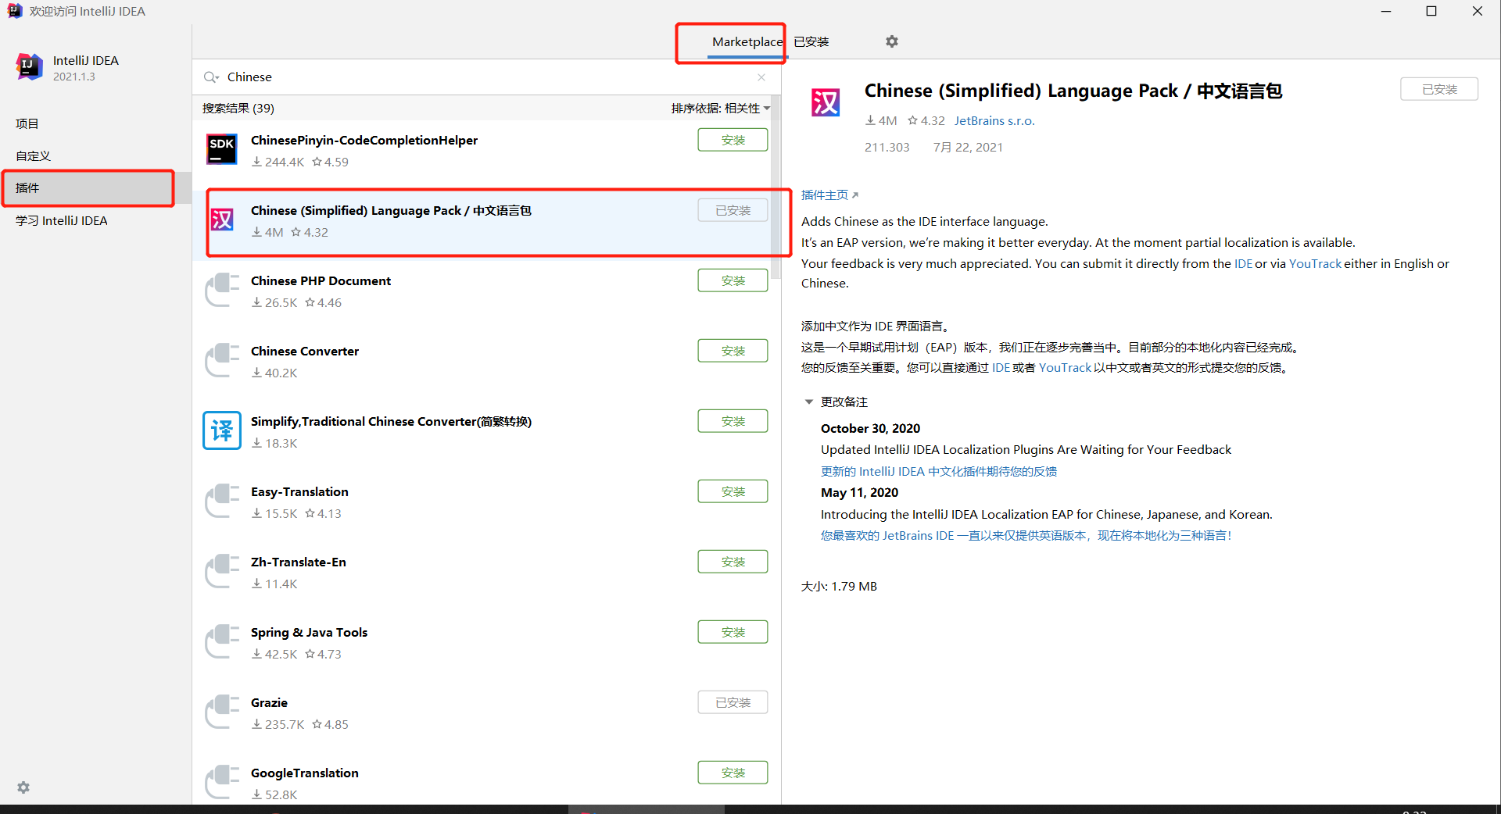This screenshot has height=814, width=1501.
Task: Select GoogleTranslation plugin name
Action: pos(304,773)
